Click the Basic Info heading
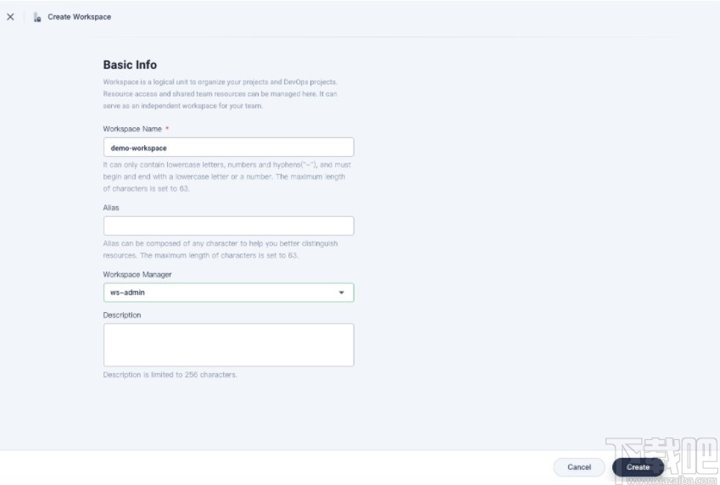The width and height of the screenshot is (720, 485). click(130, 64)
